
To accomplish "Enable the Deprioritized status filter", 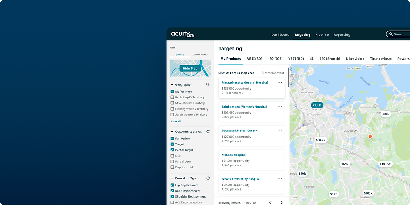I will pos(172,167).
